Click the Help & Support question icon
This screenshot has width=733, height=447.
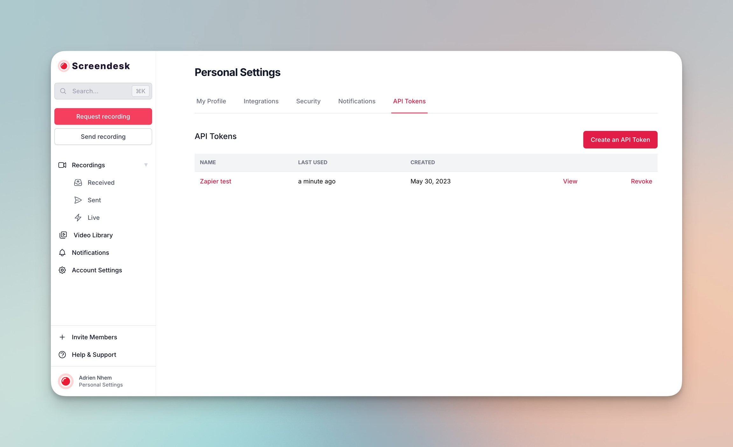pyautogui.click(x=62, y=354)
